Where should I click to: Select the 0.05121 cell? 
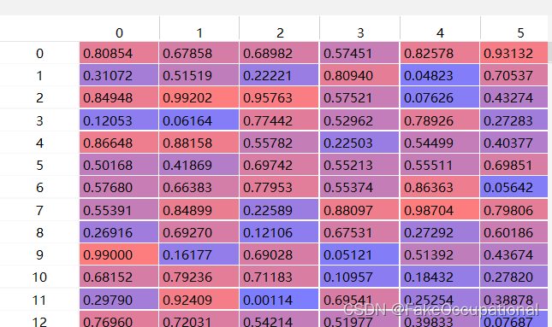click(x=359, y=254)
